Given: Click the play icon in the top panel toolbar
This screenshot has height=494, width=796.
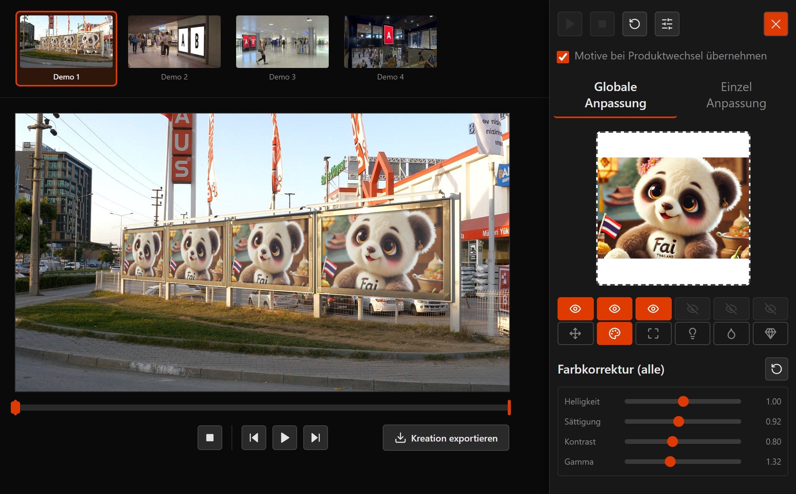Looking at the screenshot, I should click(x=570, y=24).
